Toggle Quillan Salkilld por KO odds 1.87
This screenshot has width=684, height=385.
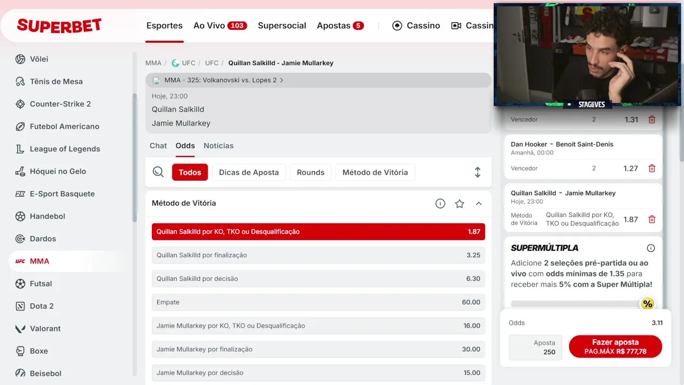pos(318,232)
